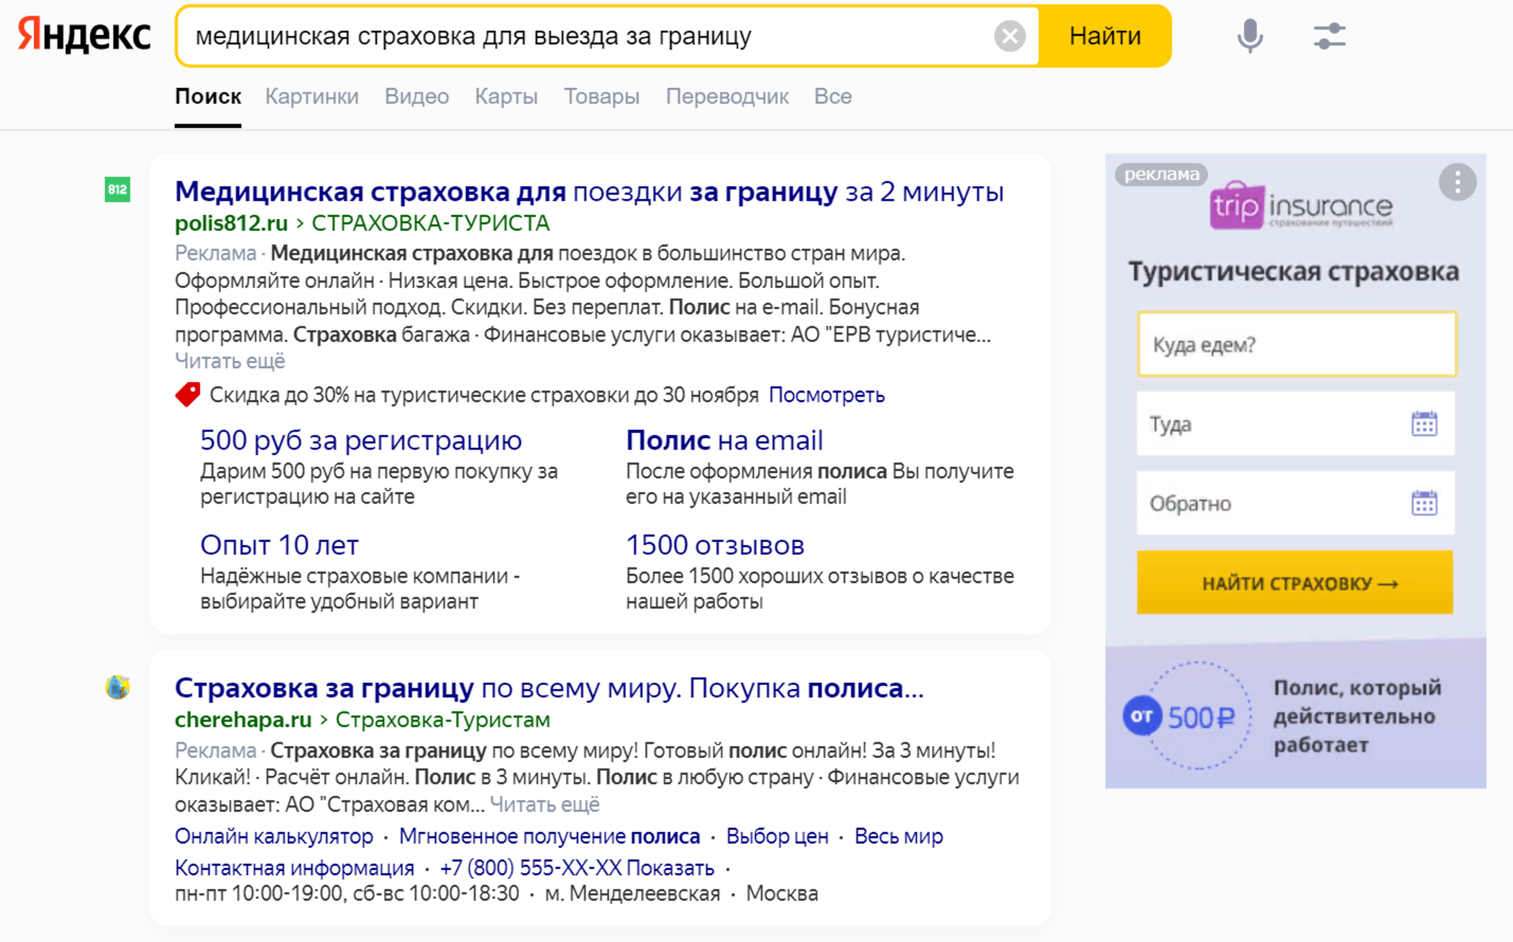The height and width of the screenshot is (942, 1513).
Task: Open 'Страховка за границу по всему миру' result
Action: [x=549, y=688]
